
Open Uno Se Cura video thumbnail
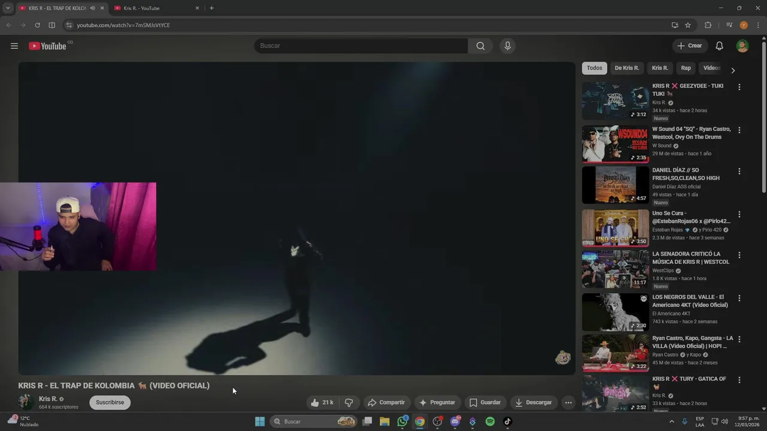615,228
